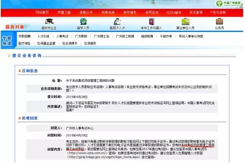Viewport: 245px width, 163px height.
Task: Click the passport icon for 来华工作外国人
Action: (x=151, y=22)
